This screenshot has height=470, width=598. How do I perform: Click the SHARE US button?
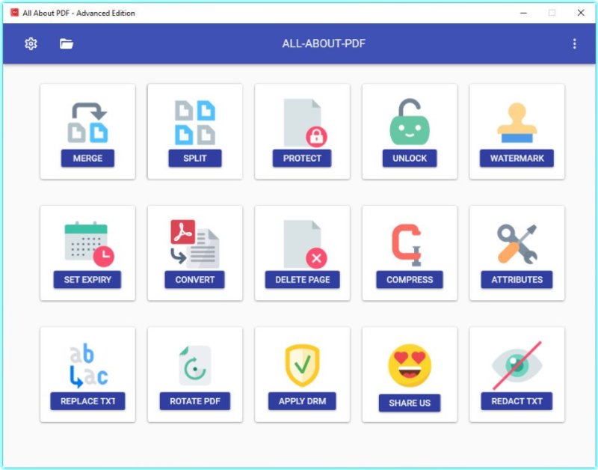410,403
